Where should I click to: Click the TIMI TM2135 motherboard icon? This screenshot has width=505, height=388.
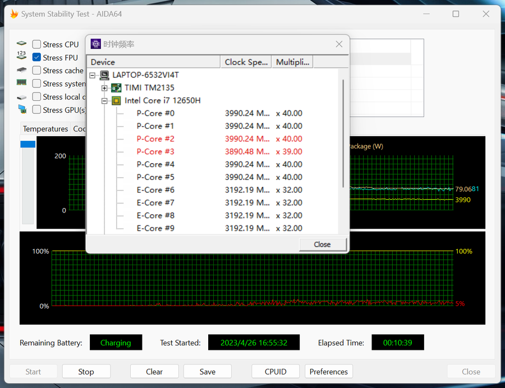coord(116,88)
